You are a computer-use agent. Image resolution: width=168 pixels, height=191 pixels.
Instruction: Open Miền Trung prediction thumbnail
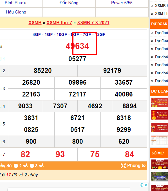point(160,102)
